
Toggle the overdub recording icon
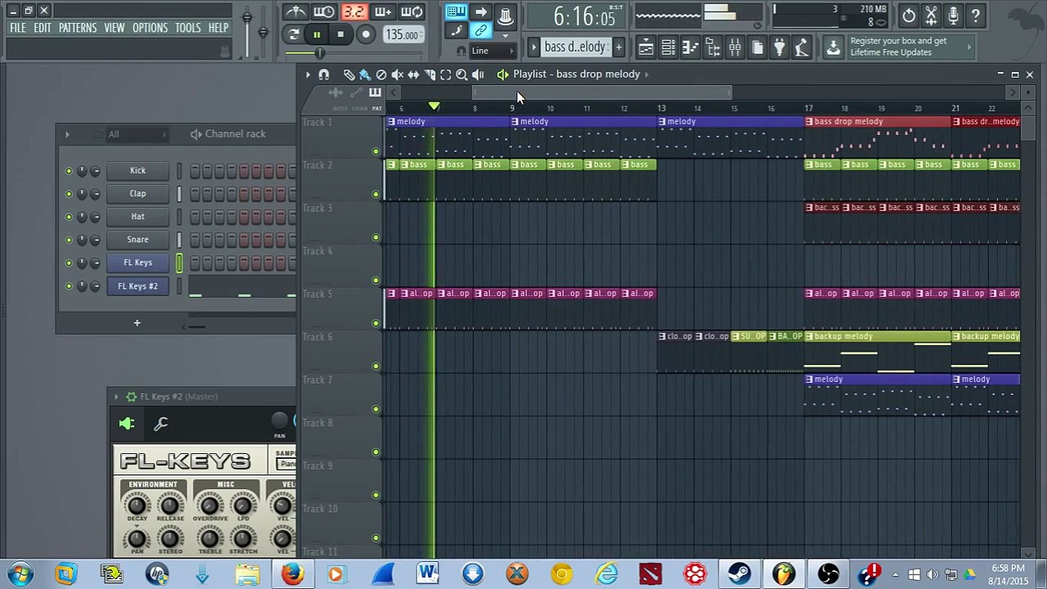(383, 12)
